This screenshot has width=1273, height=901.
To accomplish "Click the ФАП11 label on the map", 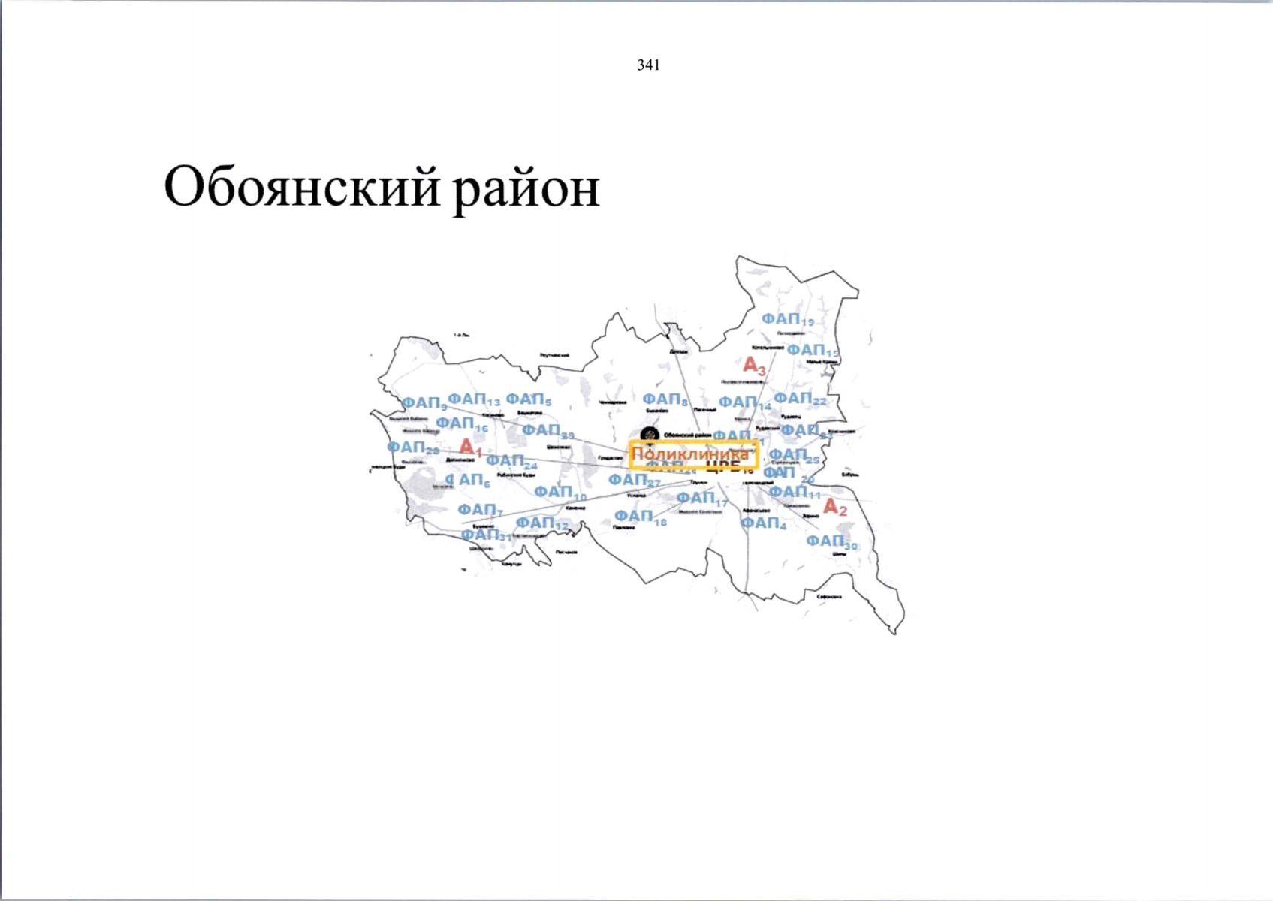I will click(x=795, y=493).
